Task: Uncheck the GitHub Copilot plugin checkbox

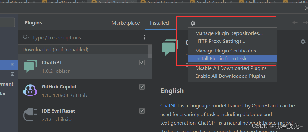Action: click(x=142, y=87)
